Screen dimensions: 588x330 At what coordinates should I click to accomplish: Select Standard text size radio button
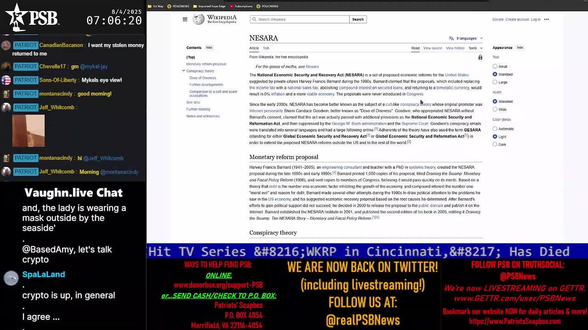click(x=495, y=74)
